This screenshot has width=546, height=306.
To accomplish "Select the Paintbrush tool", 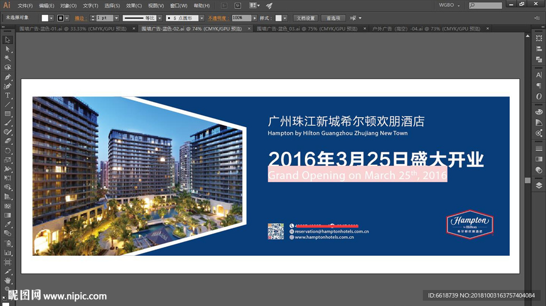I will coord(7,123).
